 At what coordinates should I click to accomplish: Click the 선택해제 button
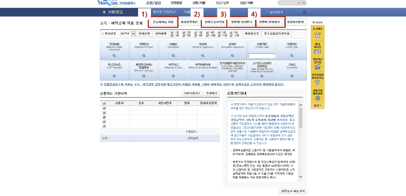pyautogui.click(x=161, y=33)
